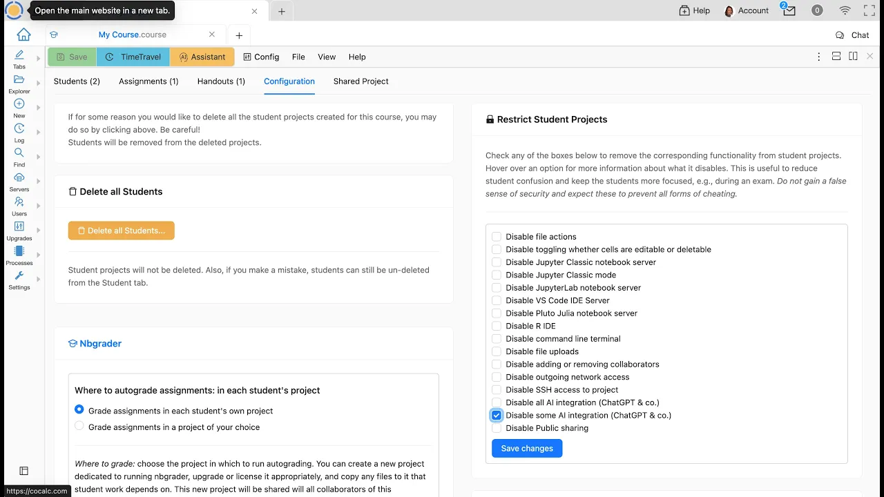This screenshot has width=884, height=497.
Task: Open top bar Help link
Action: [694, 10]
